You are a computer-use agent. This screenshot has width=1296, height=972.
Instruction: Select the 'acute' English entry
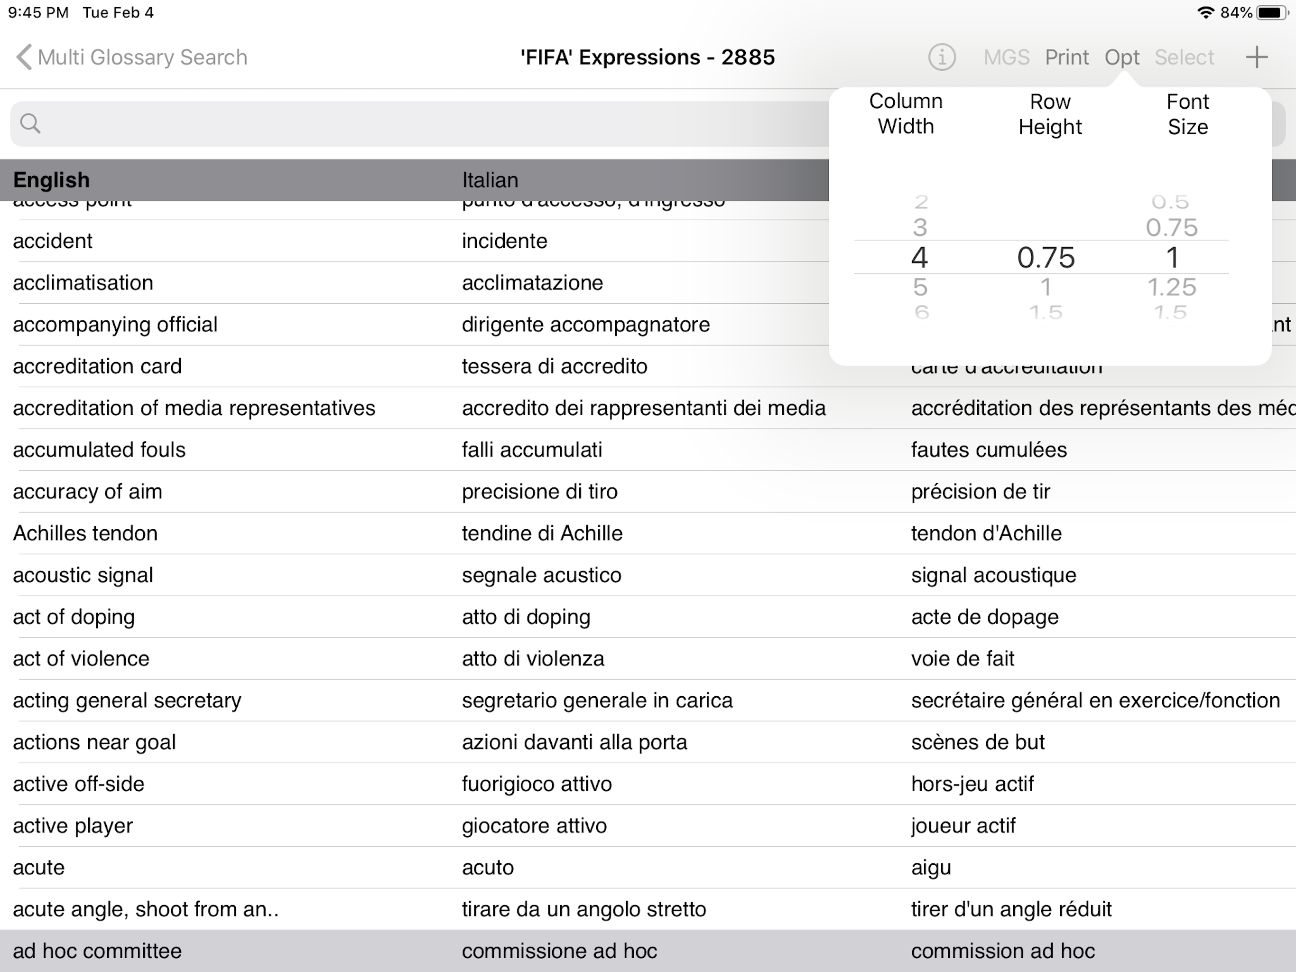pos(39,868)
